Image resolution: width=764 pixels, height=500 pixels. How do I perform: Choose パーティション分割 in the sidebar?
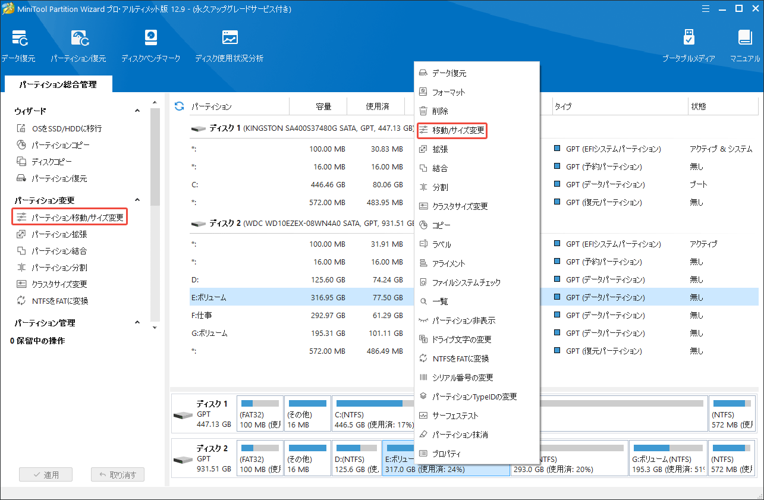pos(52,268)
